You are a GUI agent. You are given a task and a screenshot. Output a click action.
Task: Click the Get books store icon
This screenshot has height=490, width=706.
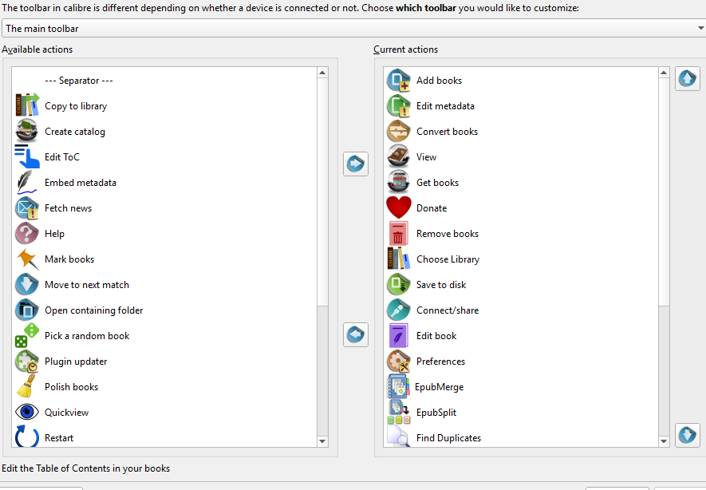(x=399, y=182)
